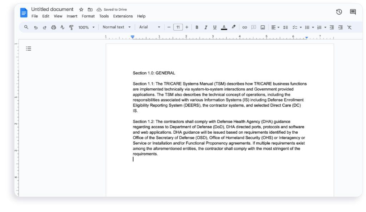
Task: Click the search menus magnifier icon
Action: click(26, 27)
